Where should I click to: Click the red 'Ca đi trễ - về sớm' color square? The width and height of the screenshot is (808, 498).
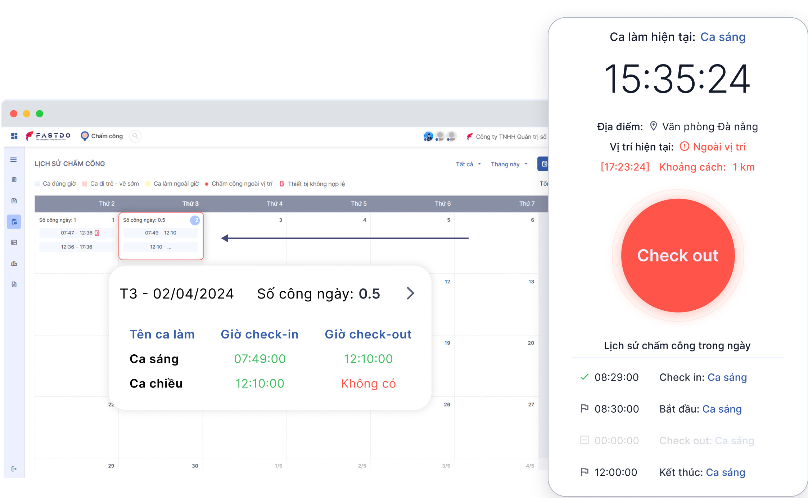pyautogui.click(x=84, y=183)
